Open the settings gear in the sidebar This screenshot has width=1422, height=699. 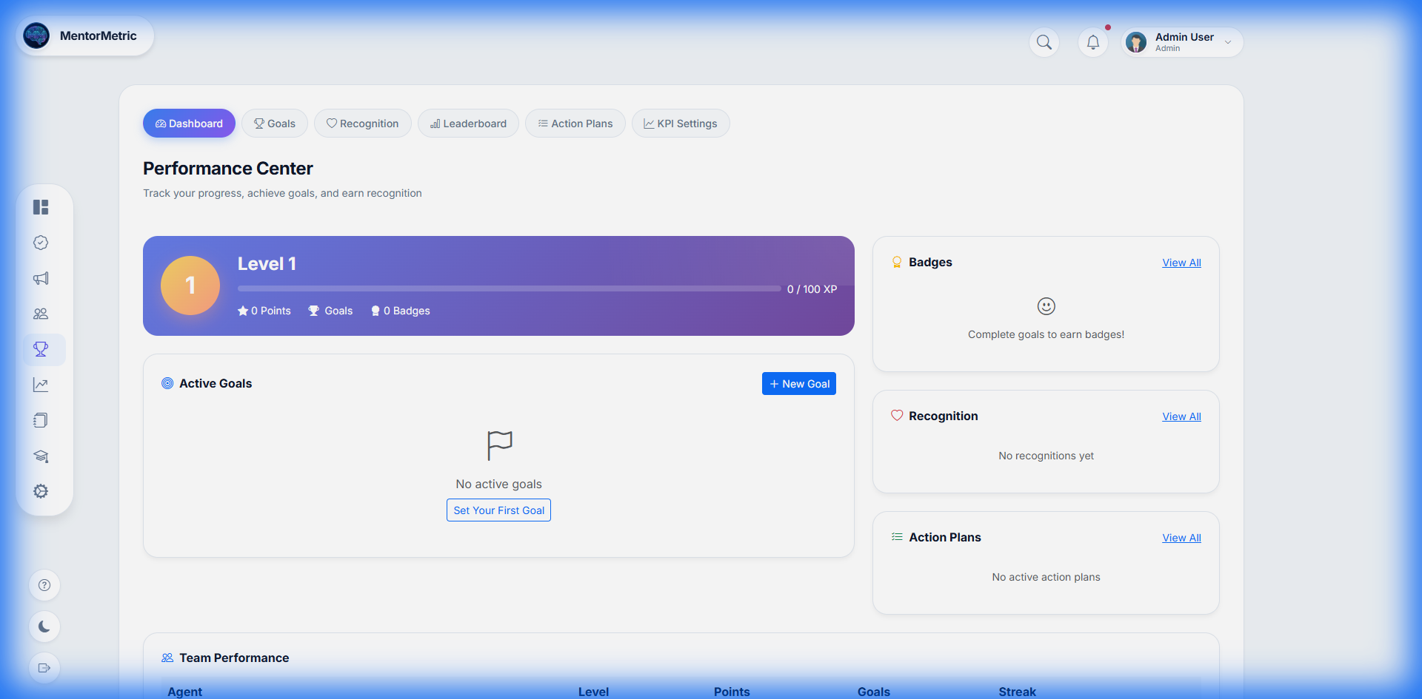41,491
